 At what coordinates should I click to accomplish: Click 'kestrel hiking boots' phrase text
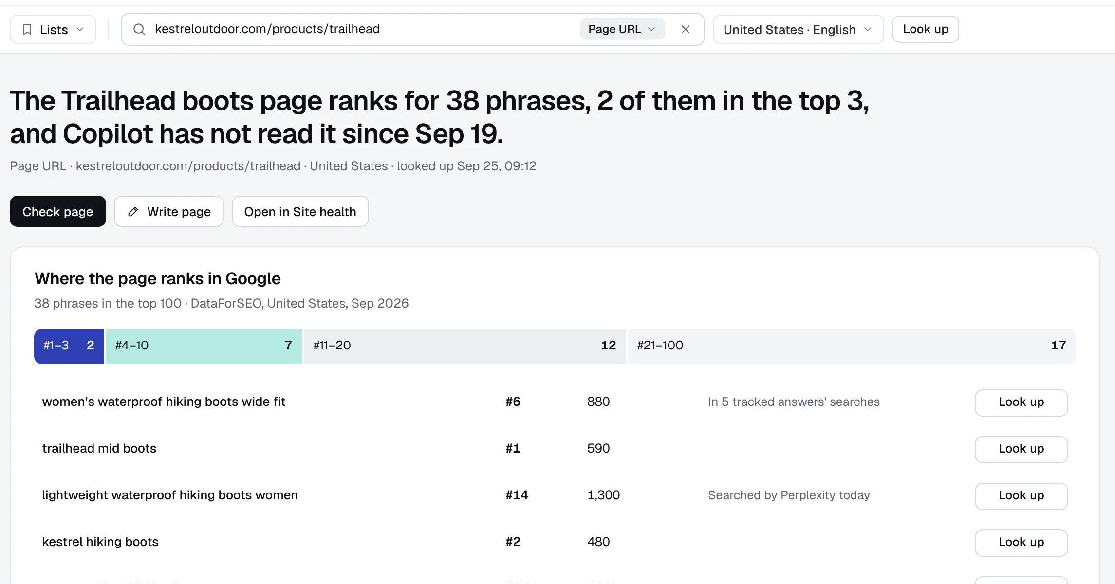pos(100,542)
